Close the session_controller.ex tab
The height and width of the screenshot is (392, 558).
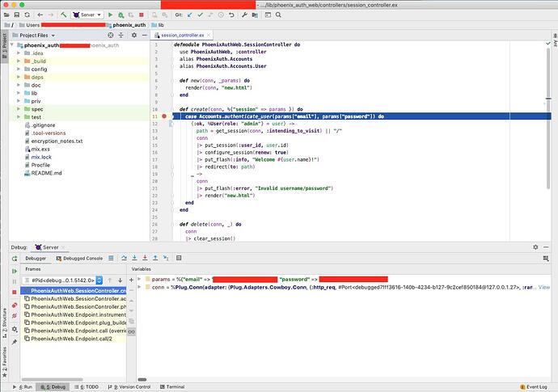pos(209,36)
